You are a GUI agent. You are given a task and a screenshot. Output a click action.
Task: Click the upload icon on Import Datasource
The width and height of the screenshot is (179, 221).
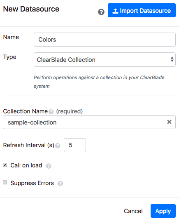(115, 11)
